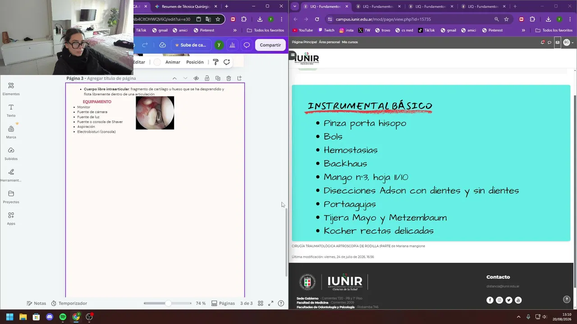Adjust the Canva zoom slider
The height and width of the screenshot is (324, 577).
tap(168, 303)
